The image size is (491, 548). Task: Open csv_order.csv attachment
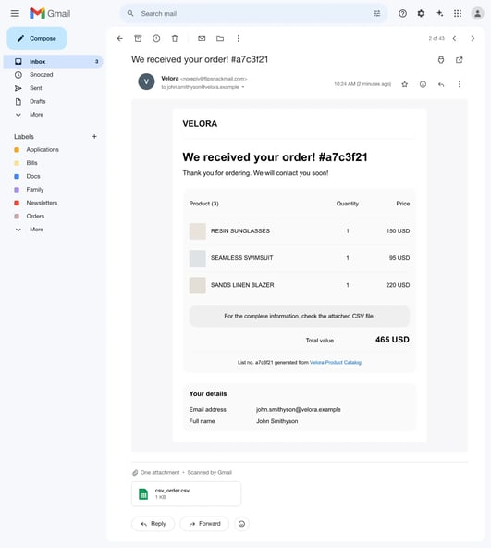(186, 493)
